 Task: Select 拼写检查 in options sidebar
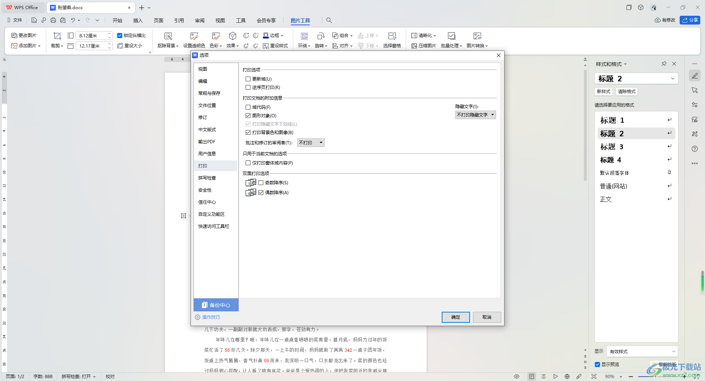[x=216, y=178]
